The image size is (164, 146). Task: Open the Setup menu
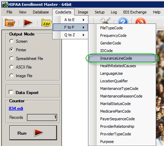tap(100, 12)
